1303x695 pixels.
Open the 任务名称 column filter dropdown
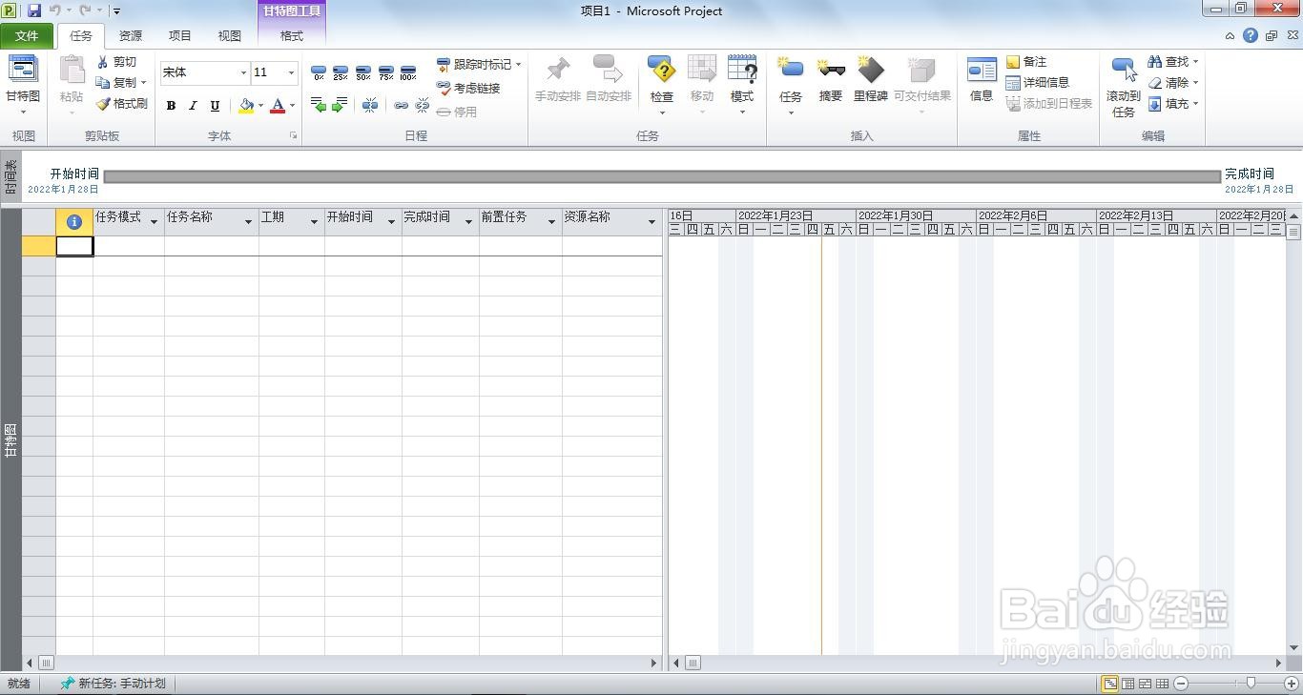[x=248, y=221]
